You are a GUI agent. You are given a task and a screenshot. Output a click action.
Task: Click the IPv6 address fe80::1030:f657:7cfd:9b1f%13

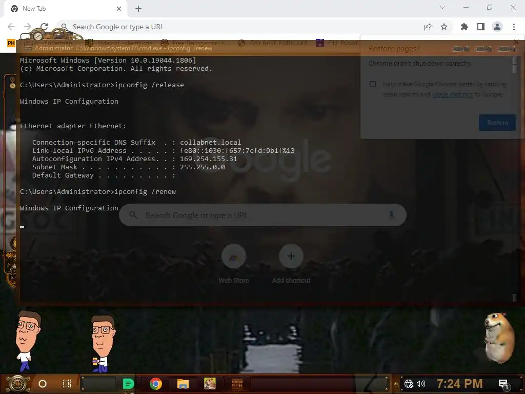click(237, 151)
